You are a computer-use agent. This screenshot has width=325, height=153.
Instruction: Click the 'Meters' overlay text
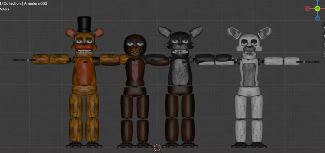tap(5, 9)
